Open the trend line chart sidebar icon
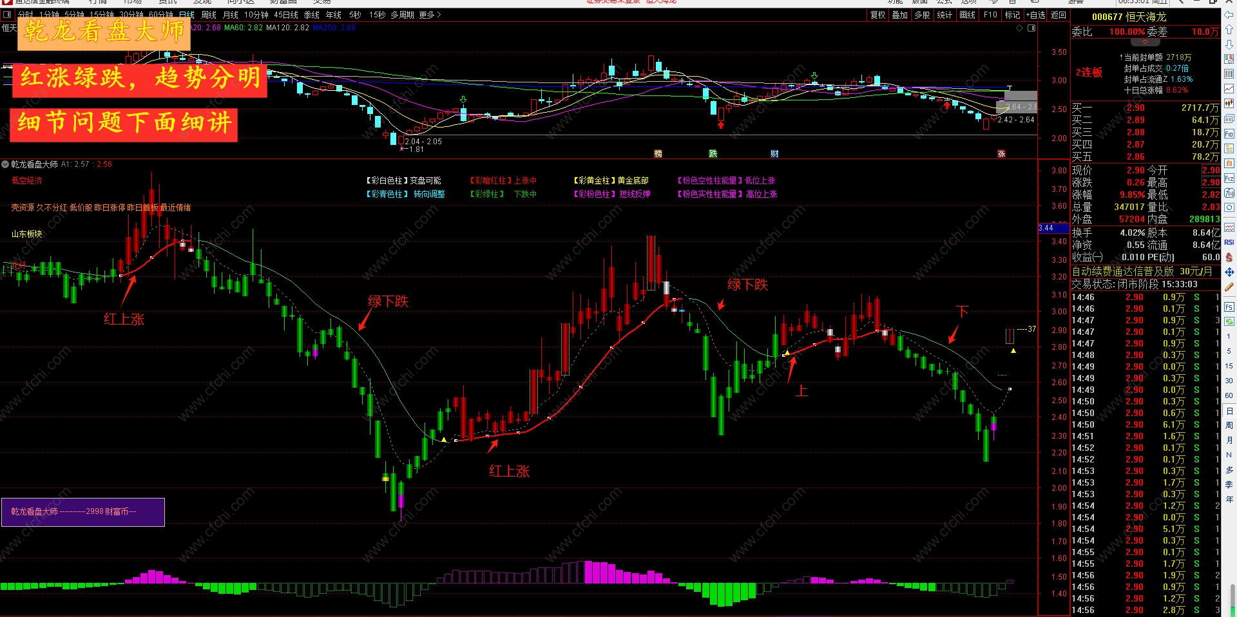This screenshot has width=1237, height=617. pyautogui.click(x=1229, y=89)
